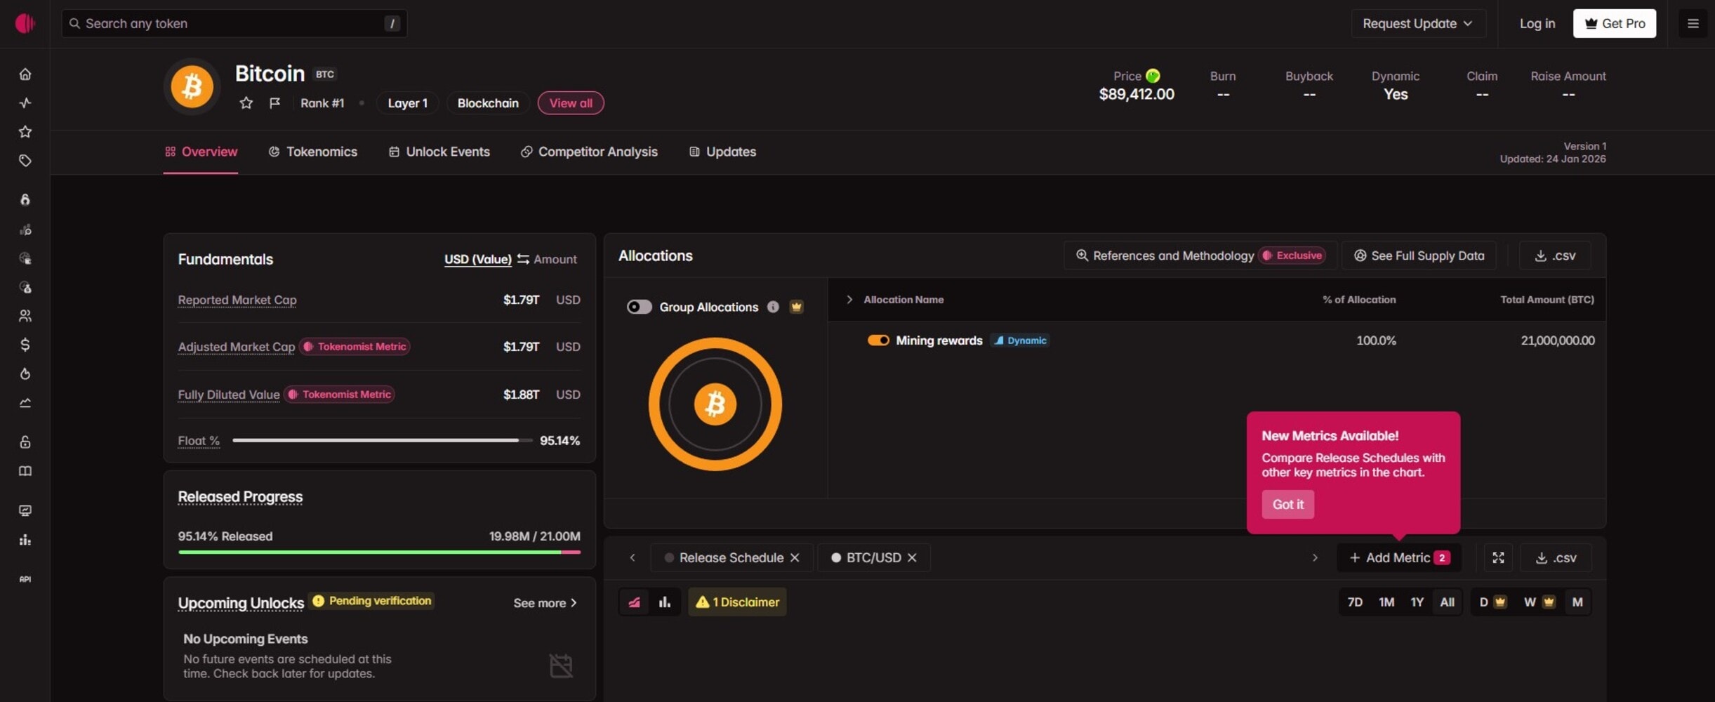
Task: Open the dollar sign sidebar icon
Action: 25,345
